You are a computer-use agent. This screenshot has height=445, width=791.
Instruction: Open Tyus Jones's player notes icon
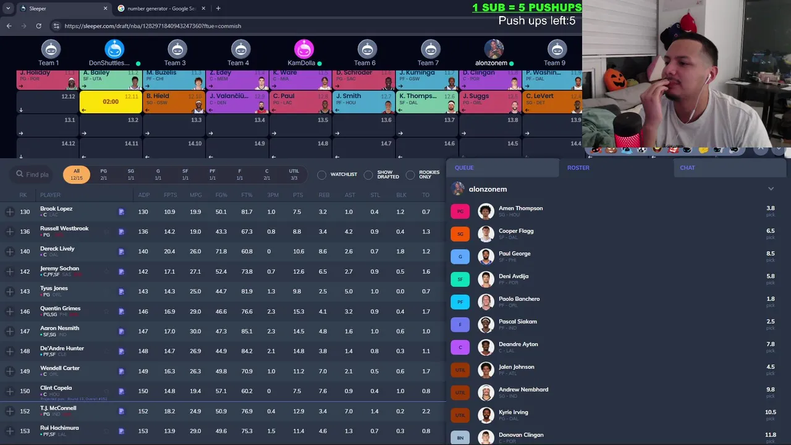tap(121, 291)
